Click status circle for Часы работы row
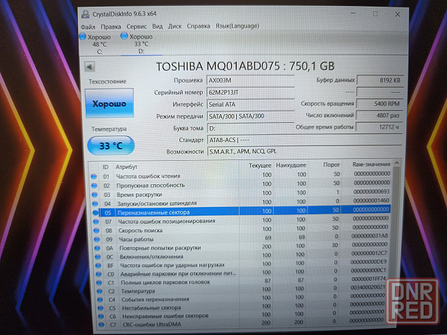 pos(94,238)
